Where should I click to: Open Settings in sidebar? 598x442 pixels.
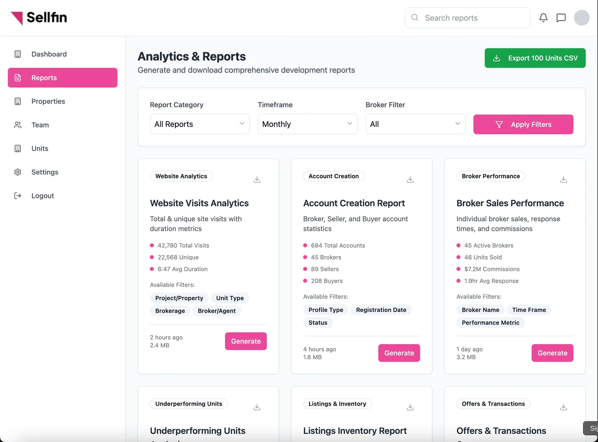tap(62, 172)
